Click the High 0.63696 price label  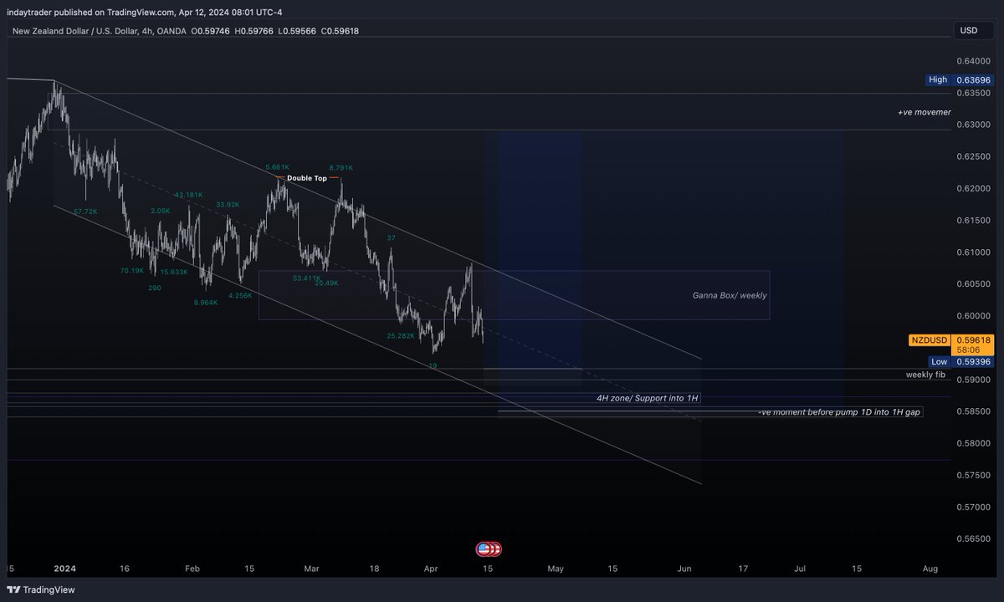coord(960,79)
